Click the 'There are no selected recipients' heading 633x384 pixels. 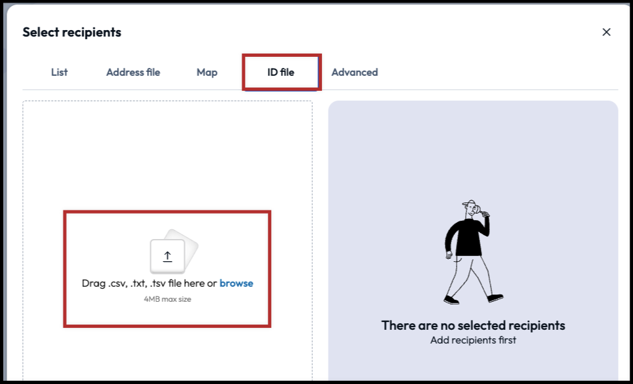[x=473, y=325]
